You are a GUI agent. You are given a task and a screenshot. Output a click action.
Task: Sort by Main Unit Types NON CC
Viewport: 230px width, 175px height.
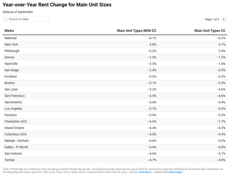coord(137,31)
